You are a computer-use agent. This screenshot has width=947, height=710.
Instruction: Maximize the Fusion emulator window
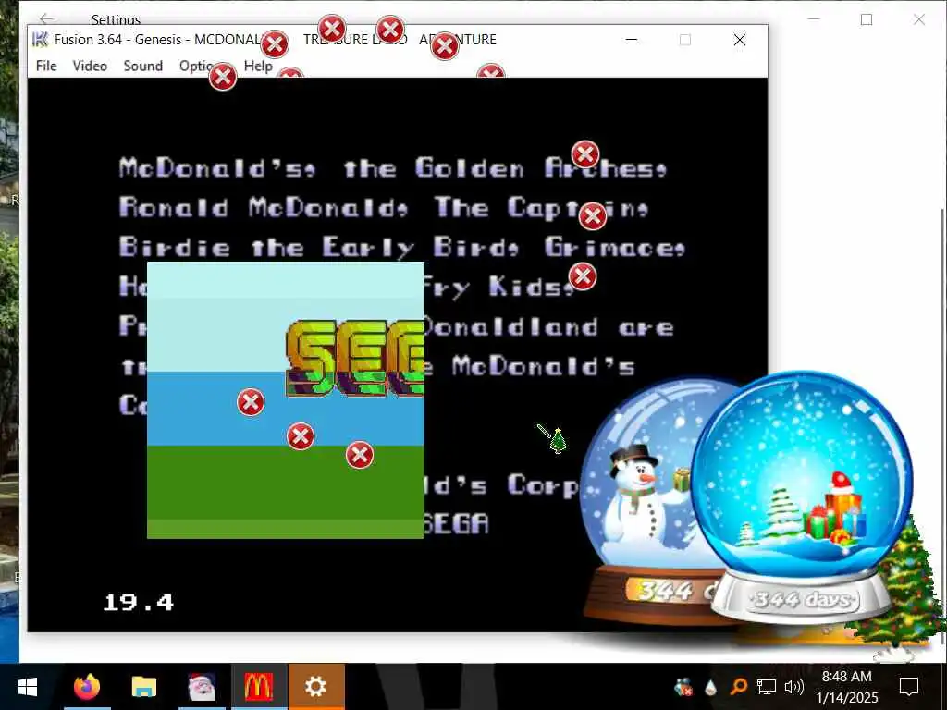[685, 40]
